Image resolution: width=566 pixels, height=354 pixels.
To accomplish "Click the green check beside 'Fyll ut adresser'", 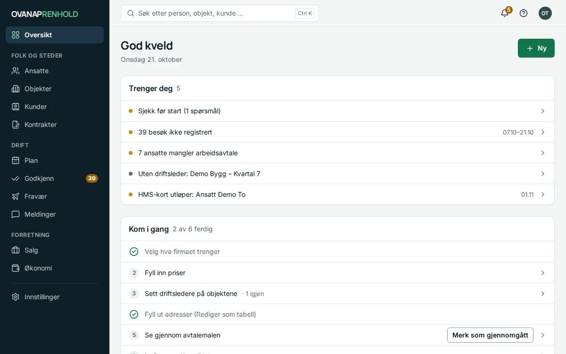I will (x=134, y=314).
